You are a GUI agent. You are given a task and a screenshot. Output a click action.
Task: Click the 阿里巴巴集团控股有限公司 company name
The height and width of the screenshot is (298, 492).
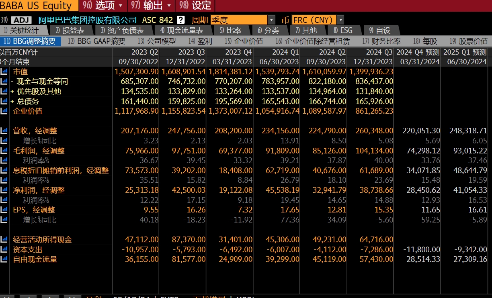tap(88, 20)
